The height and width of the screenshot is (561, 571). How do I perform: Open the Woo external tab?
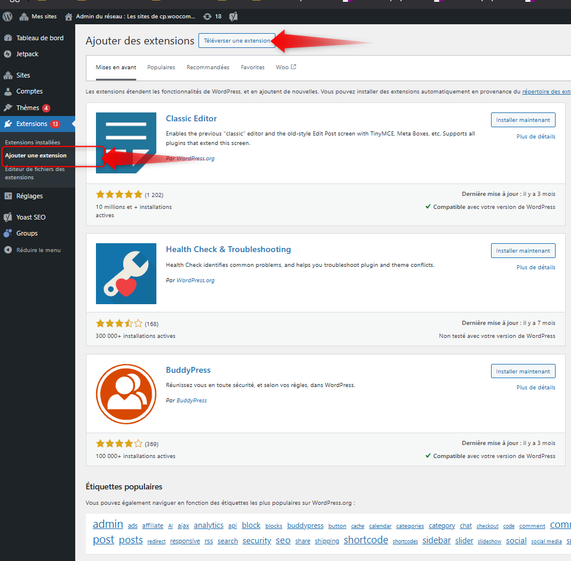click(x=286, y=67)
